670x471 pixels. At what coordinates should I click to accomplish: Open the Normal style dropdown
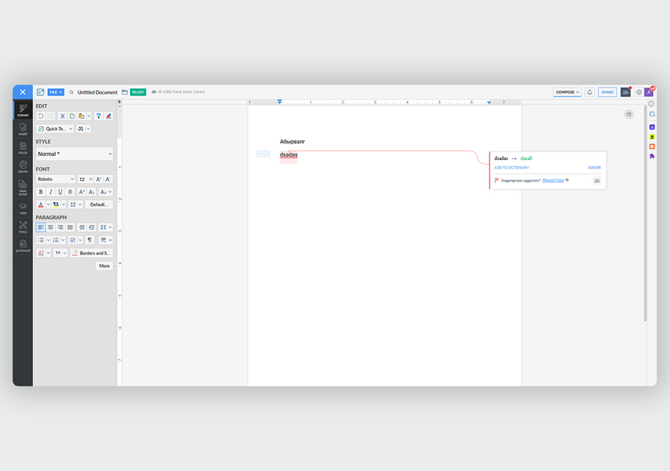click(74, 154)
